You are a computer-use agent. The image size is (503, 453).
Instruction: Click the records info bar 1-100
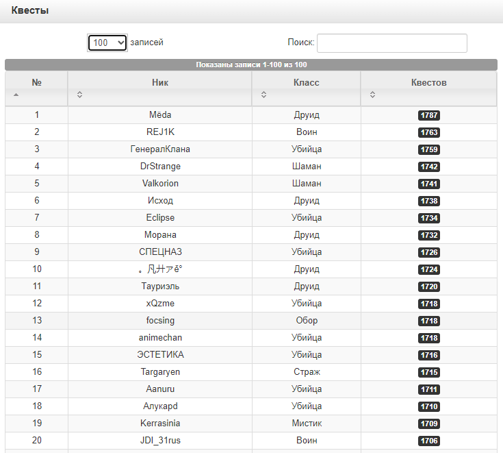(251, 65)
